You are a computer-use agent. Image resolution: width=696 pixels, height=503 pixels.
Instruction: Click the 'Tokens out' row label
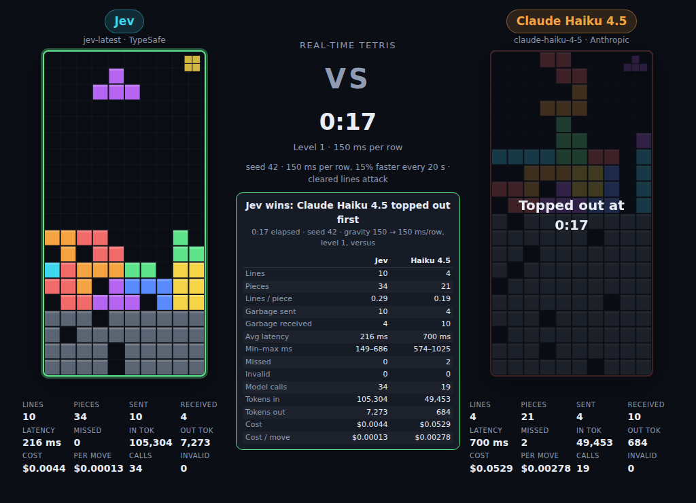(x=265, y=413)
